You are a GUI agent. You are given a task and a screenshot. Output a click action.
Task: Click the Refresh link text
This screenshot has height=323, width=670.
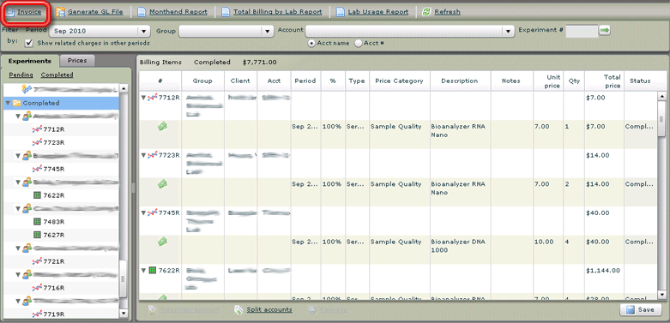click(447, 12)
